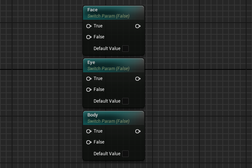The width and height of the screenshot is (252, 168).
Task: Click the False input pin on Eye node
Action: point(89,90)
